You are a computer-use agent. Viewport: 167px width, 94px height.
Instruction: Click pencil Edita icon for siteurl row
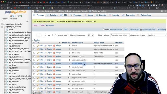[38, 46]
